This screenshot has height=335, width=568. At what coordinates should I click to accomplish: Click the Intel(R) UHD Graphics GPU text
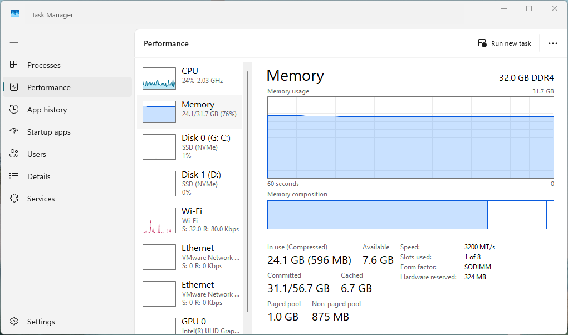210,331
